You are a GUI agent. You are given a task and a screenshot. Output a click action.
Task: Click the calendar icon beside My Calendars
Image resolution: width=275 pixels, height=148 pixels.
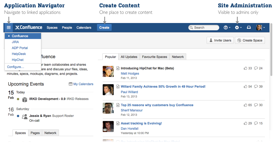point(70,84)
